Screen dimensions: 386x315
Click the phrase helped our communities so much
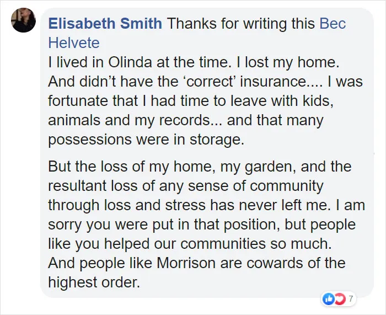point(218,244)
